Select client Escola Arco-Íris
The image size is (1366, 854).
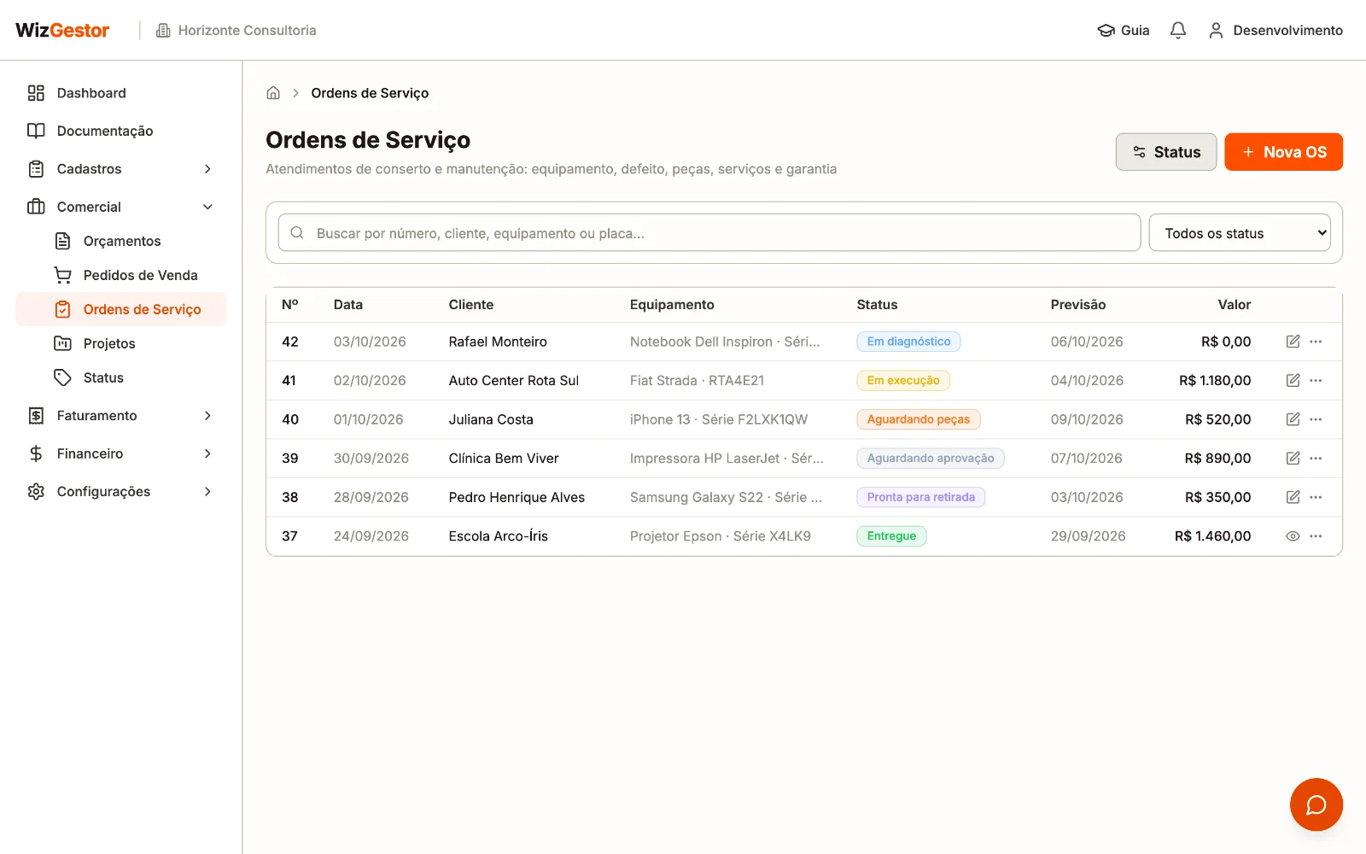(x=499, y=536)
